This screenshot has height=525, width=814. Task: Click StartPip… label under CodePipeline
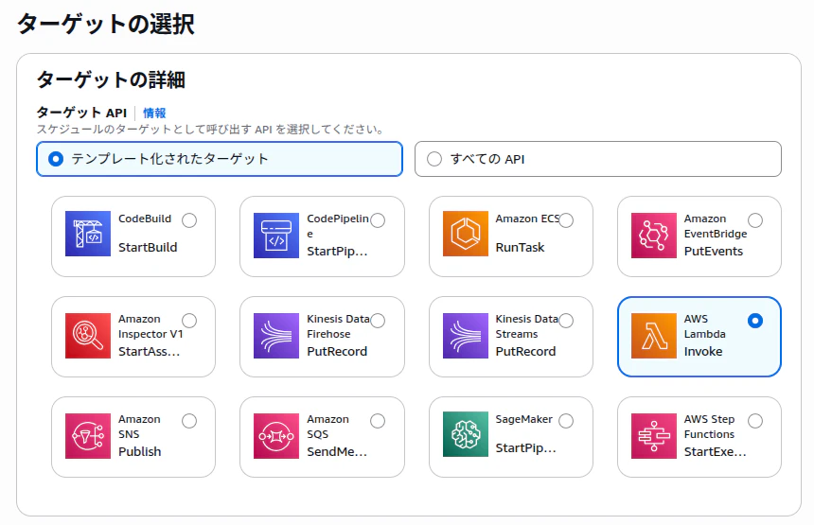coord(337,251)
